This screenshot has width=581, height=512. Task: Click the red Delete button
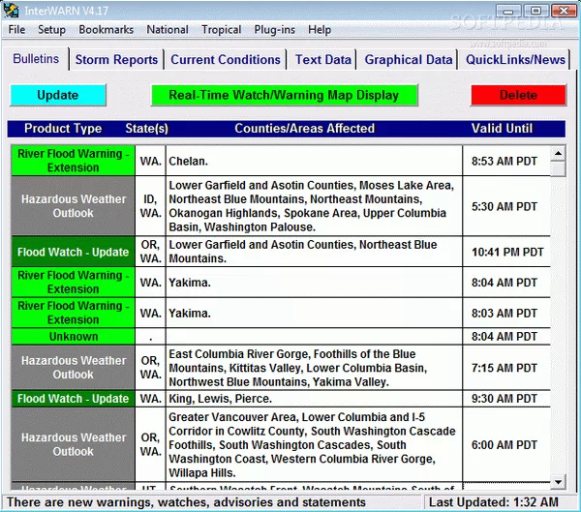(518, 95)
